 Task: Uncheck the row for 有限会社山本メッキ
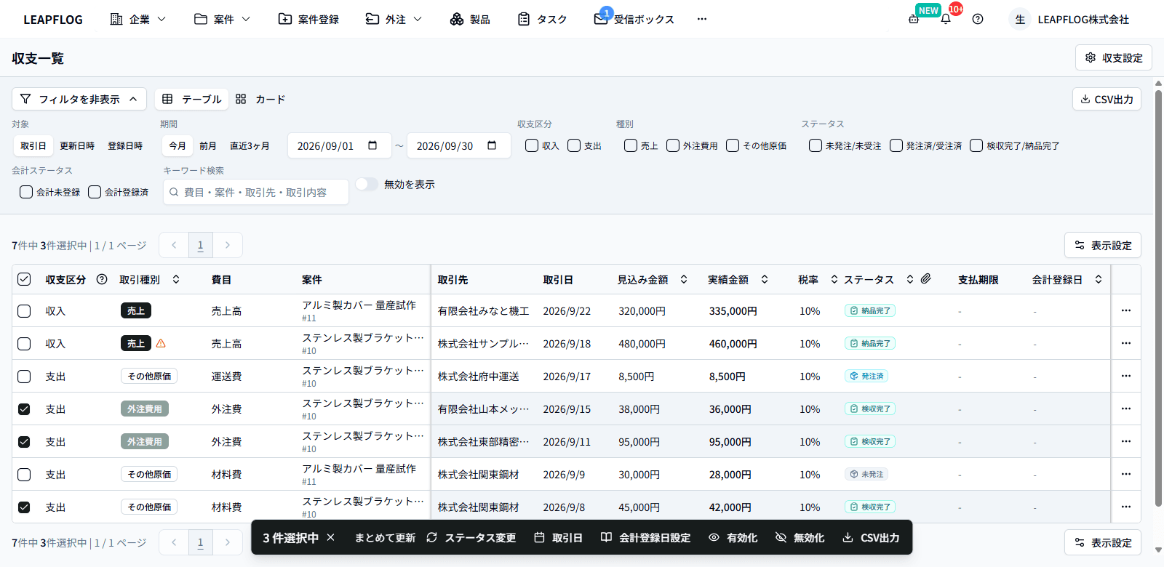coord(24,409)
